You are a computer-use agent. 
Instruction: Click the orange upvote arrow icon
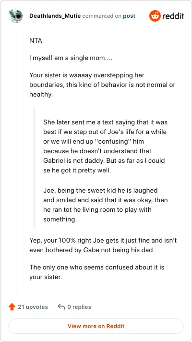click(12, 307)
